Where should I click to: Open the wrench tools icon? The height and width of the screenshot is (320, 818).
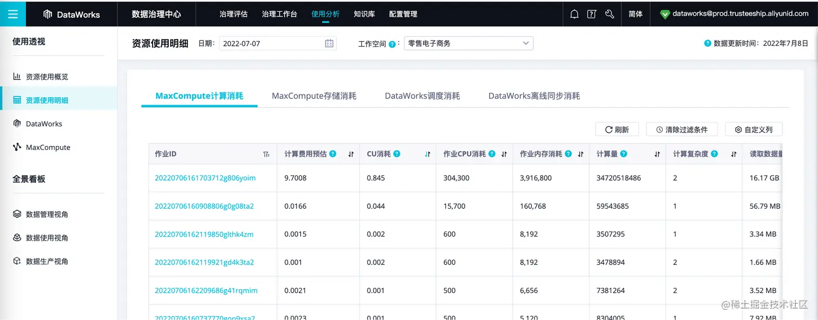[x=610, y=15]
